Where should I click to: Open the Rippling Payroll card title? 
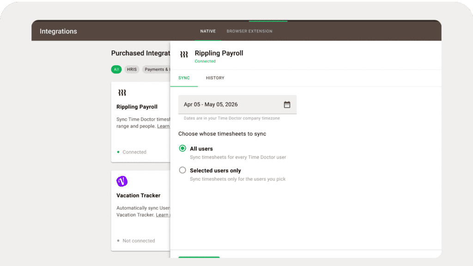click(137, 107)
